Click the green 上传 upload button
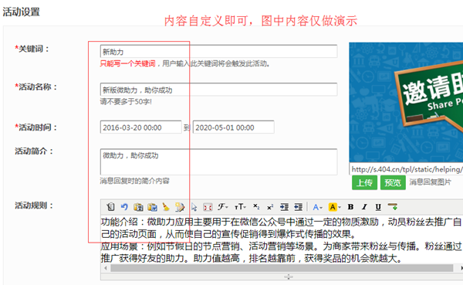Screen dimensions: 463x285 [364, 183]
